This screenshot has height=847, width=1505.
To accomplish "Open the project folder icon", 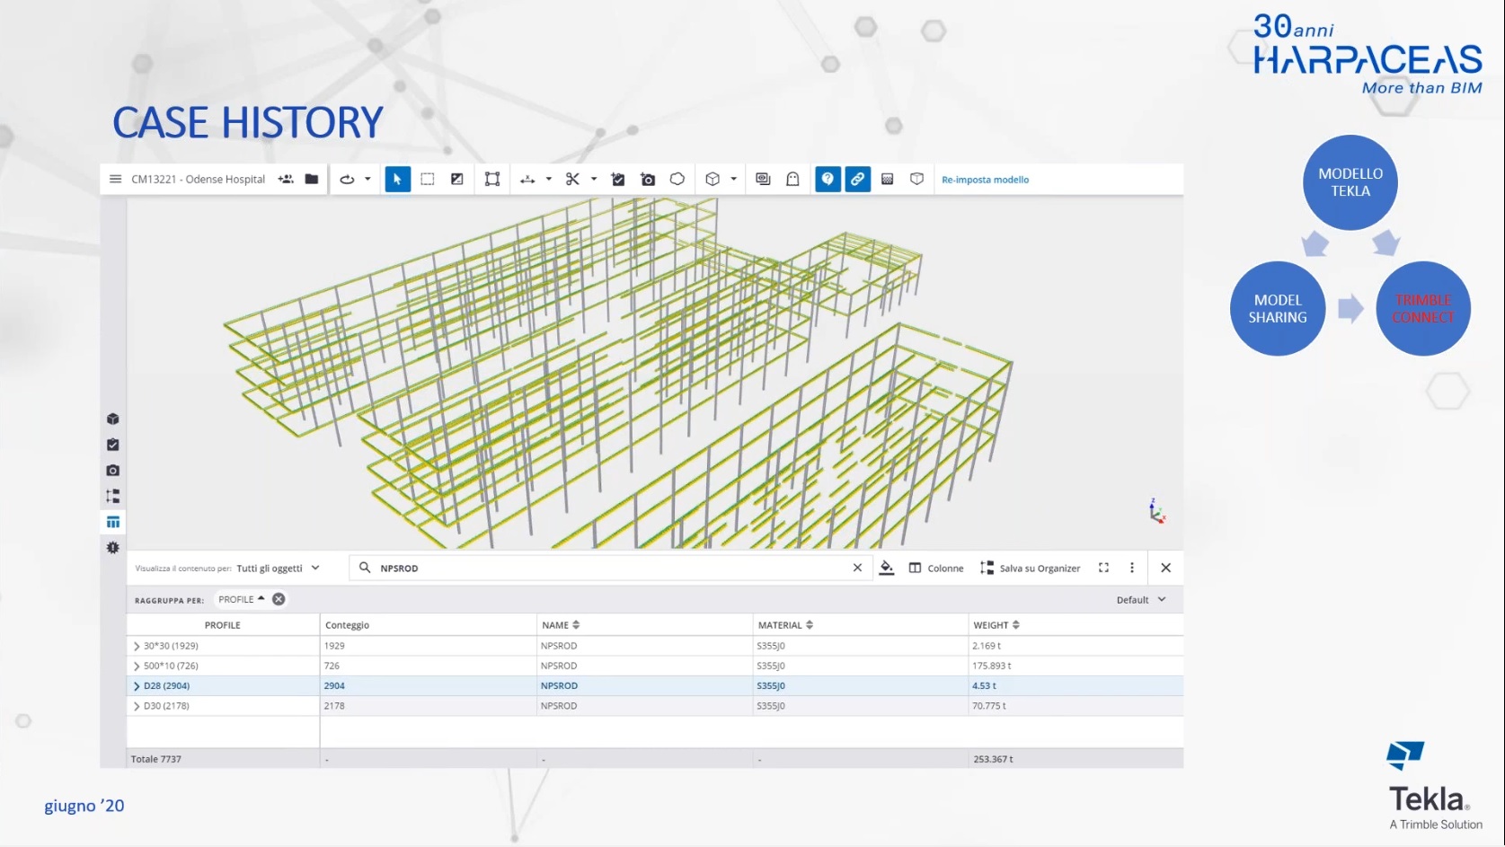I will pos(312,179).
